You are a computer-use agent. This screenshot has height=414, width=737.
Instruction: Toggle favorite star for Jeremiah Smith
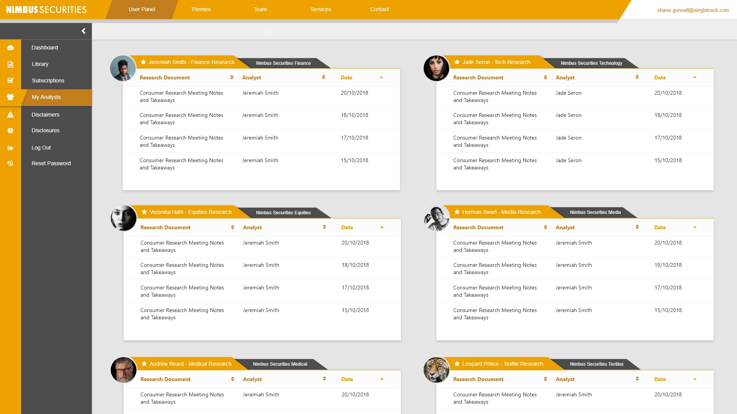point(143,62)
